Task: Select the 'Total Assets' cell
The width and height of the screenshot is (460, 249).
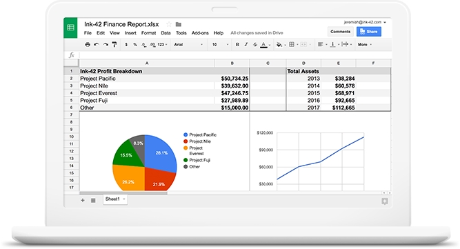Action: click(x=303, y=71)
